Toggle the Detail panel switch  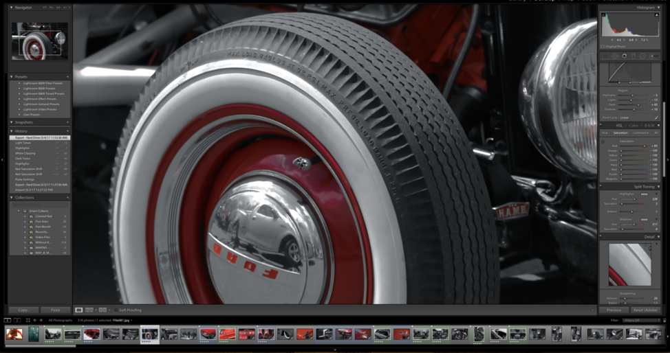click(x=602, y=236)
